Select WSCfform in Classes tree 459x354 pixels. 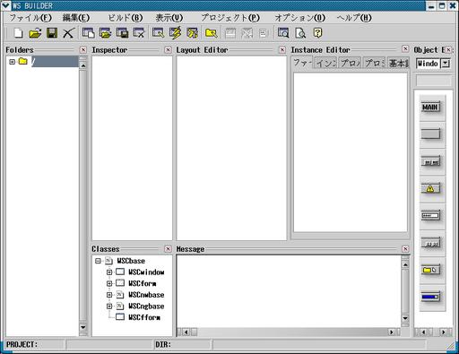pyautogui.click(x=144, y=317)
